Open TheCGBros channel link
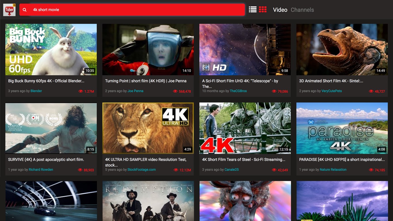This screenshot has height=221, width=393. coord(238,91)
